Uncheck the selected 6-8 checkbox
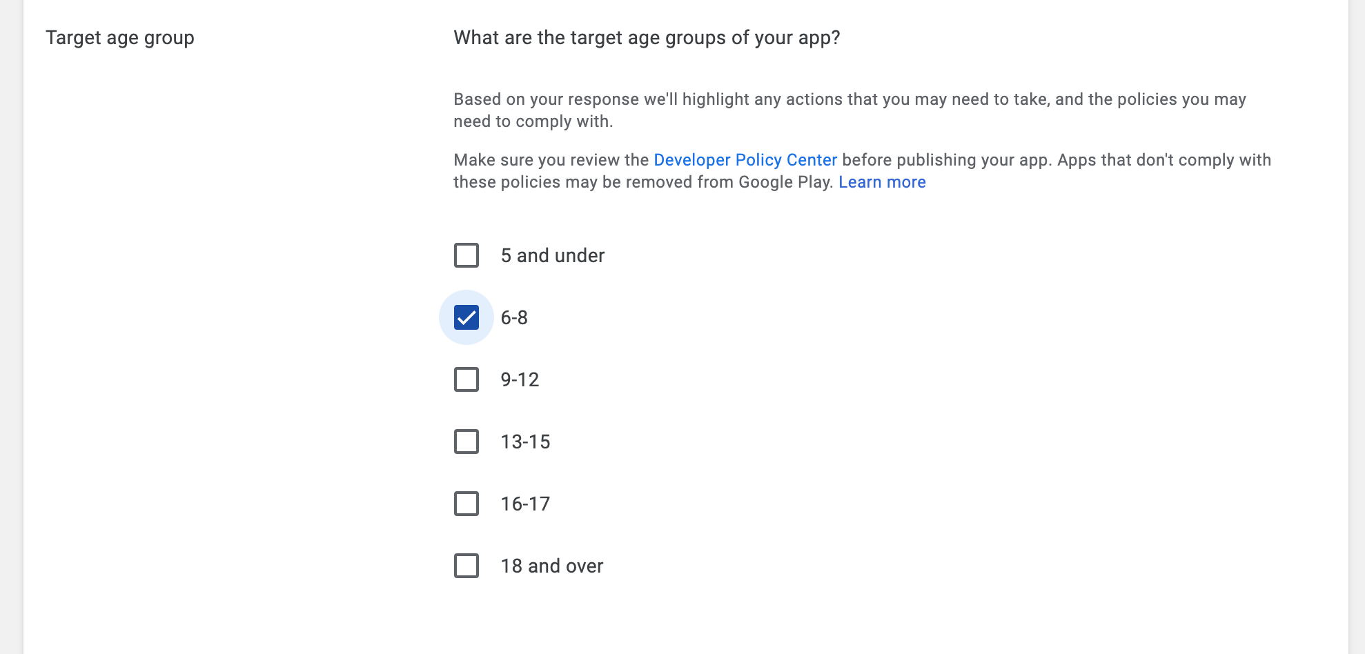This screenshot has width=1365, height=654. tap(467, 317)
